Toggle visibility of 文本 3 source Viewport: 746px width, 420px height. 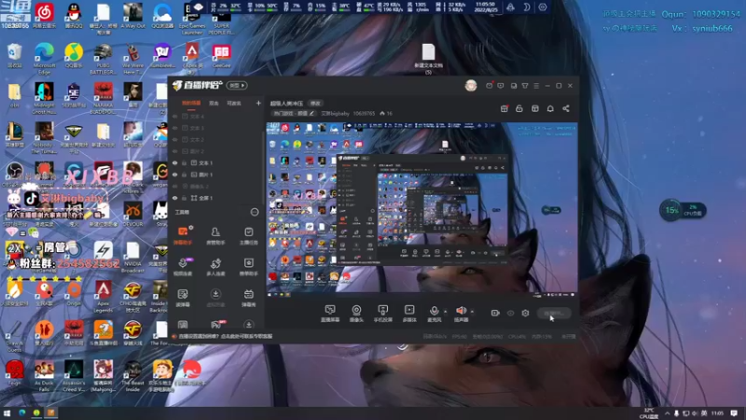pos(175,128)
